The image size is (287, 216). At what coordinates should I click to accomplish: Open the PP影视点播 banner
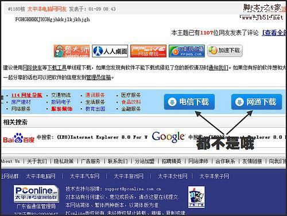[x=187, y=51]
